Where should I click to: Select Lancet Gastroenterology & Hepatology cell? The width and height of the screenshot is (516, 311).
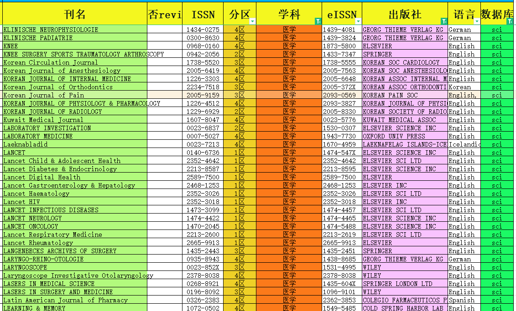[75, 185]
